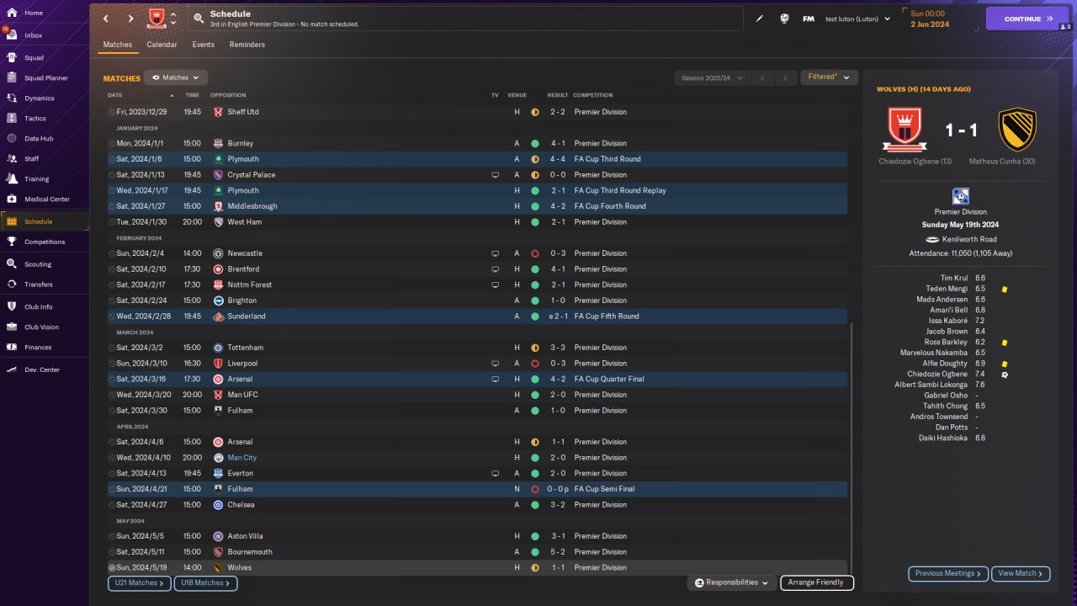Viewport: 1077px width, 606px height.
Task: Open the Season 2023/24 dropdown
Action: point(712,77)
